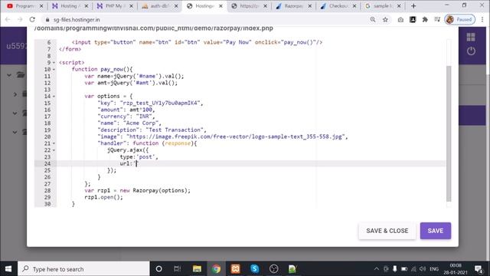Image resolution: width=490 pixels, height=276 pixels.
Task: Open File Explorer from the taskbar
Action: 197,269
